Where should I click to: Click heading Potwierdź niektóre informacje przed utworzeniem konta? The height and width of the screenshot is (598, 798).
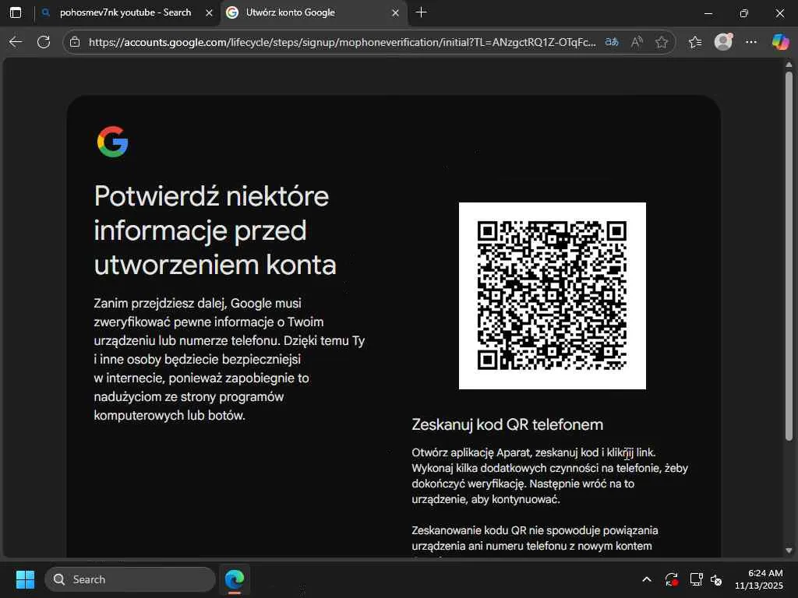point(215,230)
